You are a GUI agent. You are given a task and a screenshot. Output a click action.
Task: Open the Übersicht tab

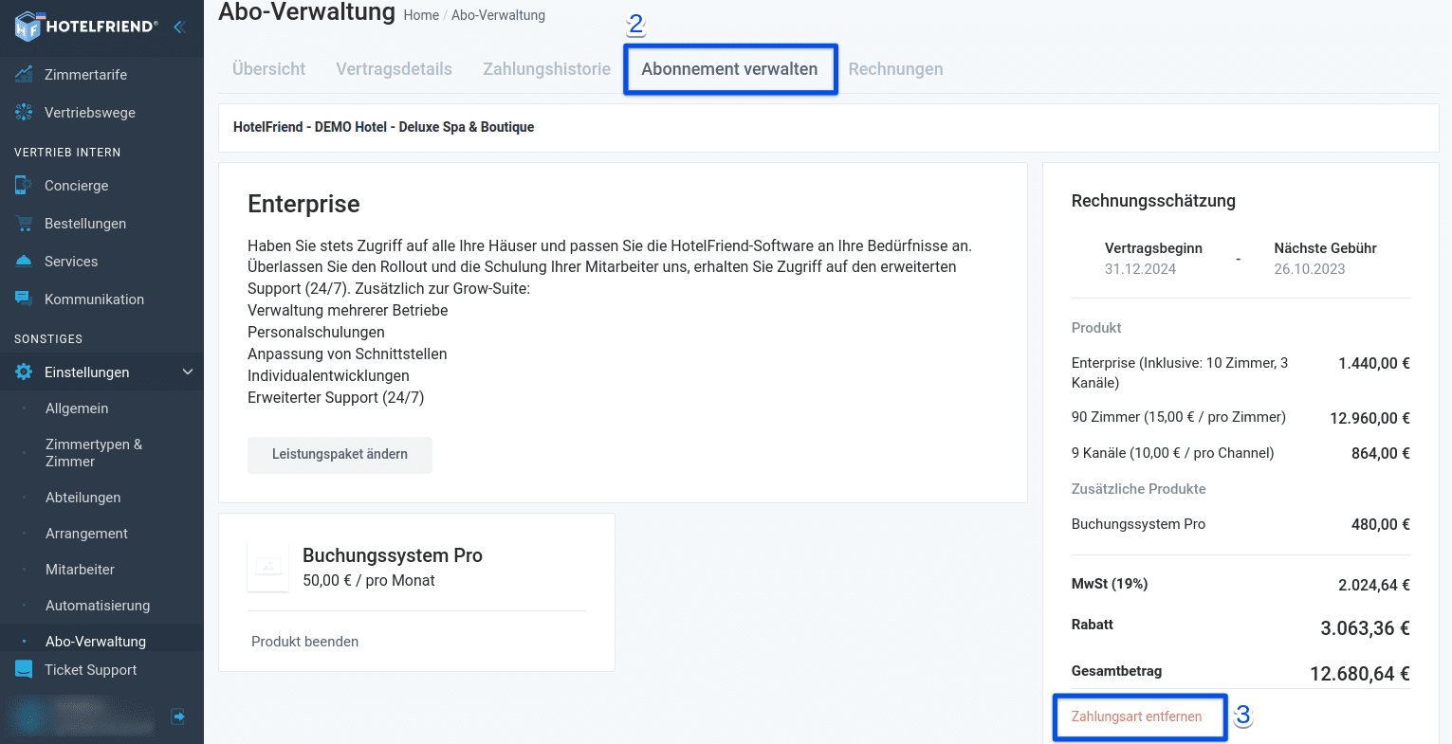(269, 69)
